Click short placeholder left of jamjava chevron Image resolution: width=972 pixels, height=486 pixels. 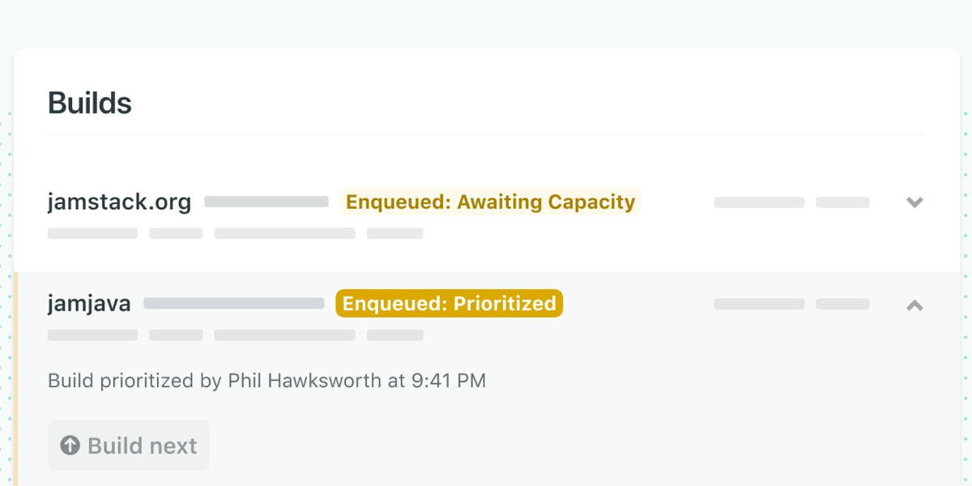click(x=842, y=305)
